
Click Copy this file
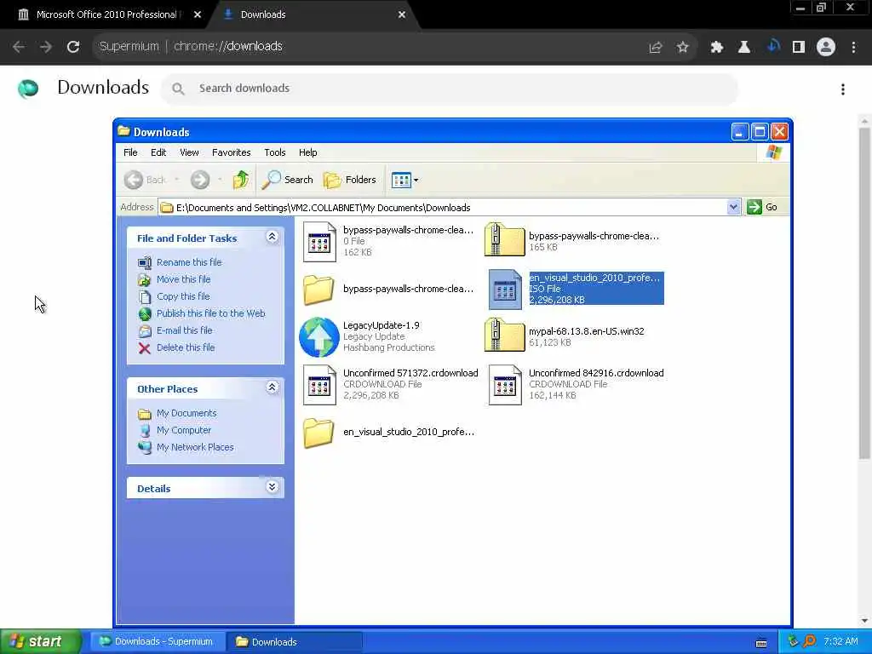(183, 296)
